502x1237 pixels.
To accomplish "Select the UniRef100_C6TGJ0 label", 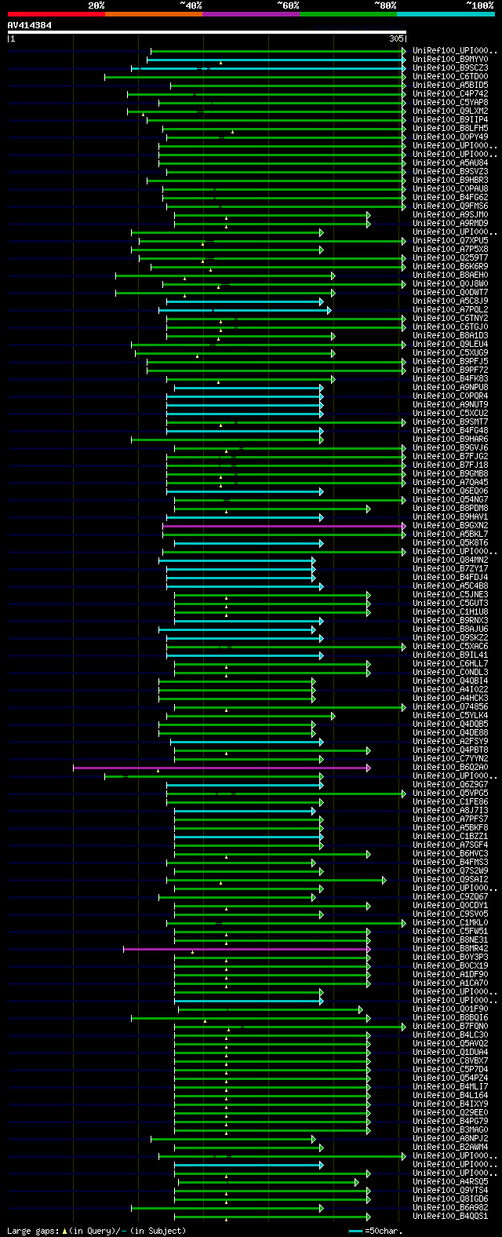I will [x=450, y=327].
